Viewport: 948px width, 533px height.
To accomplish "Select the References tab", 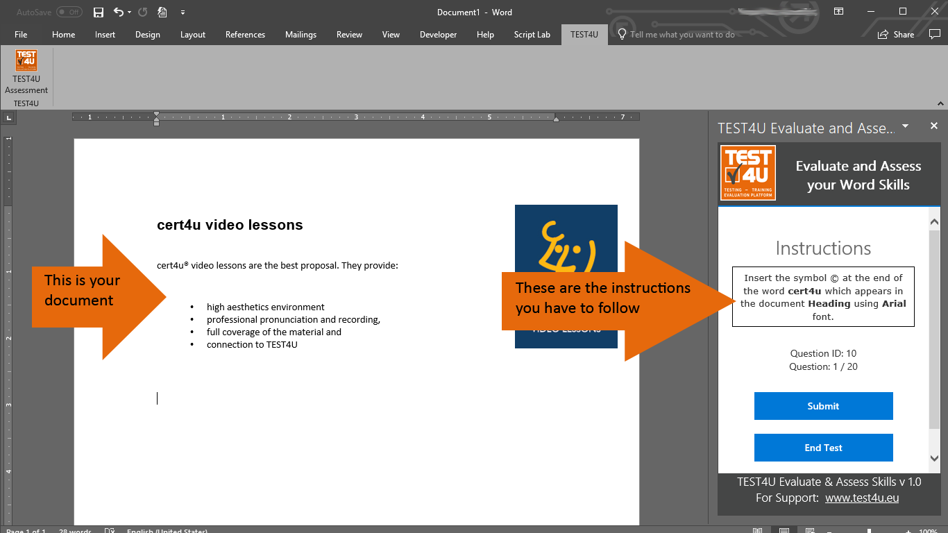I will tap(246, 35).
